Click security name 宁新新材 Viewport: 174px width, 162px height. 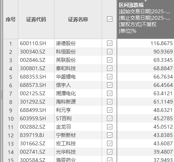(66, 135)
